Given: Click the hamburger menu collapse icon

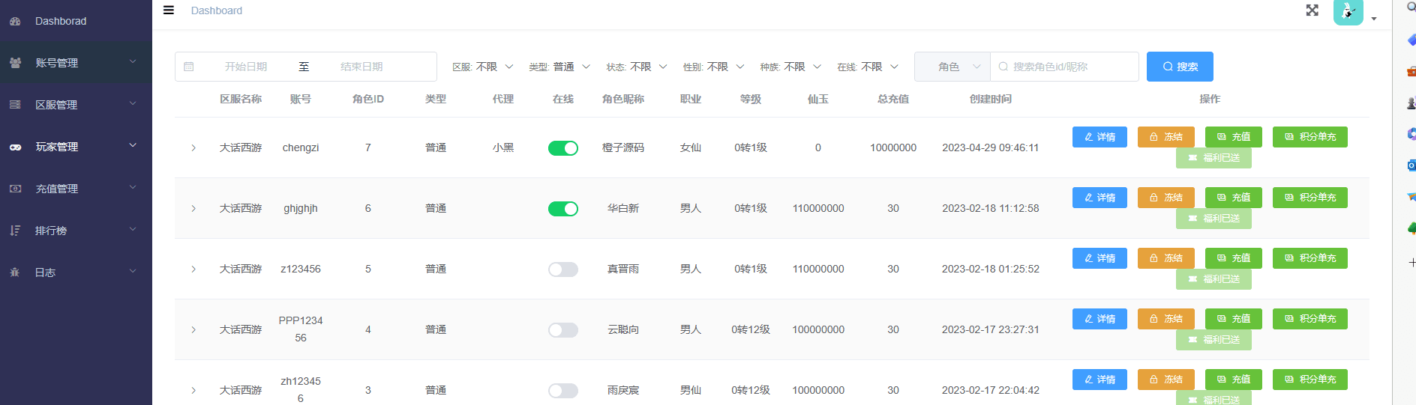Looking at the screenshot, I should click(169, 10).
